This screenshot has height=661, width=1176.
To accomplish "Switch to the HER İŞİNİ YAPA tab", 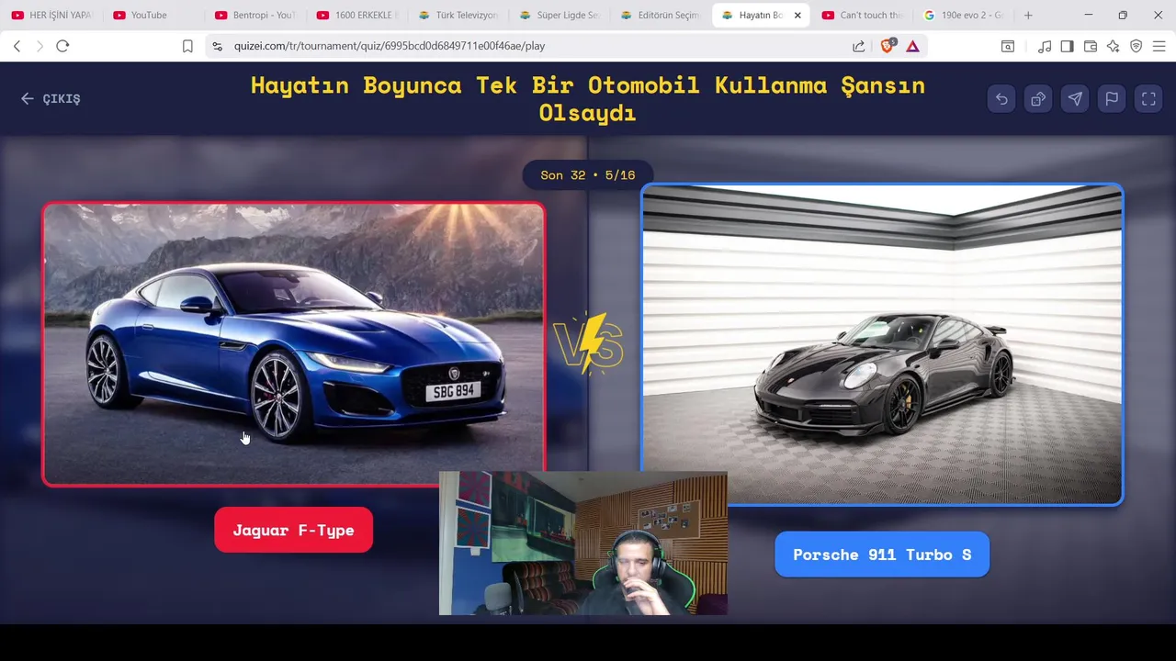I will [x=52, y=16].
